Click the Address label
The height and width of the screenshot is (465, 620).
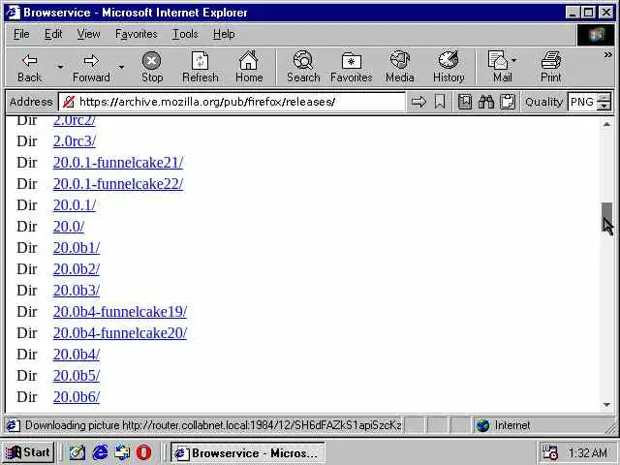tap(31, 102)
